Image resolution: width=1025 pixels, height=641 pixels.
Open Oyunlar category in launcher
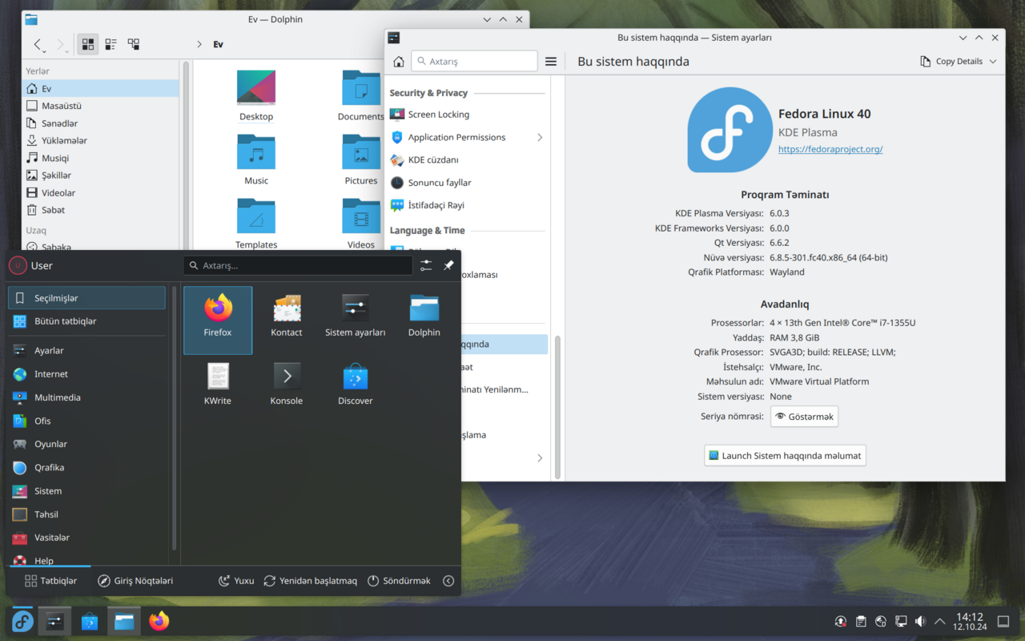pos(86,444)
